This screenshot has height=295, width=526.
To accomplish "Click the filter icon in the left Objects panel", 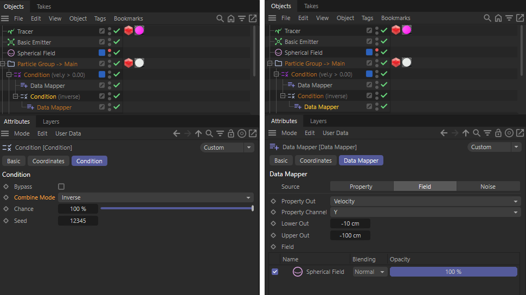I will coord(241,18).
